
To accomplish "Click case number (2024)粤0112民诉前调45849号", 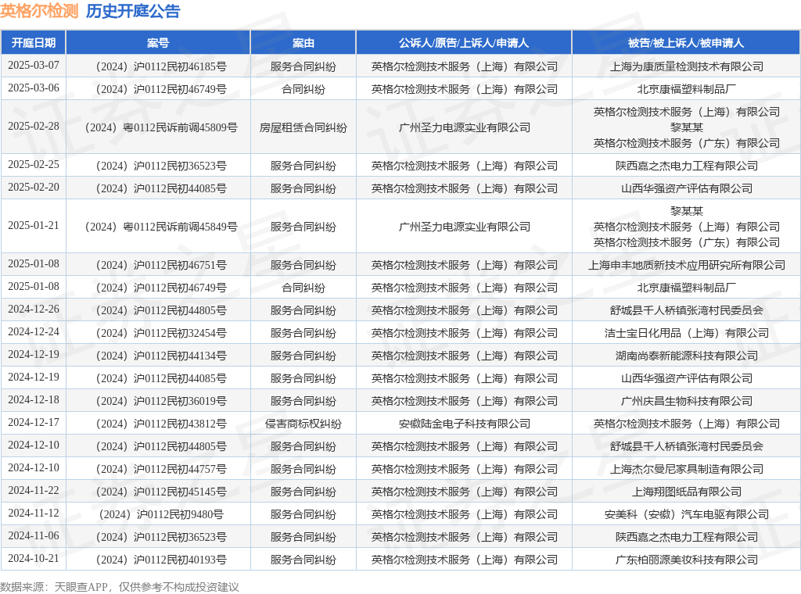I will (x=161, y=227).
